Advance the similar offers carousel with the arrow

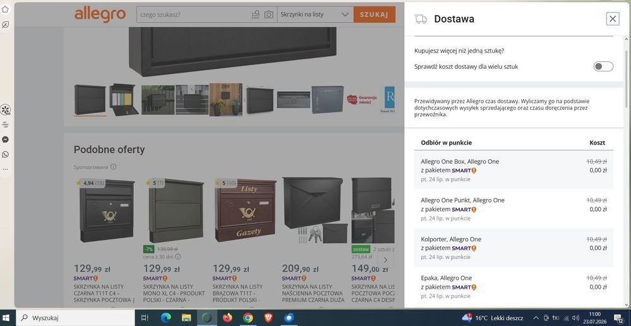[385, 260]
